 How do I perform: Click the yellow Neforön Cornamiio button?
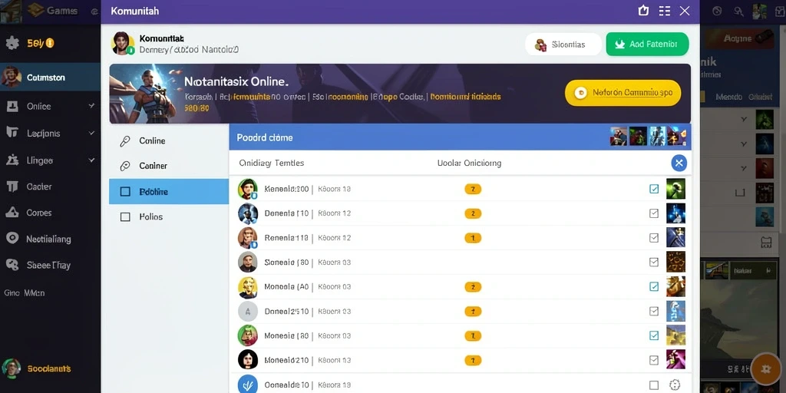(x=623, y=93)
